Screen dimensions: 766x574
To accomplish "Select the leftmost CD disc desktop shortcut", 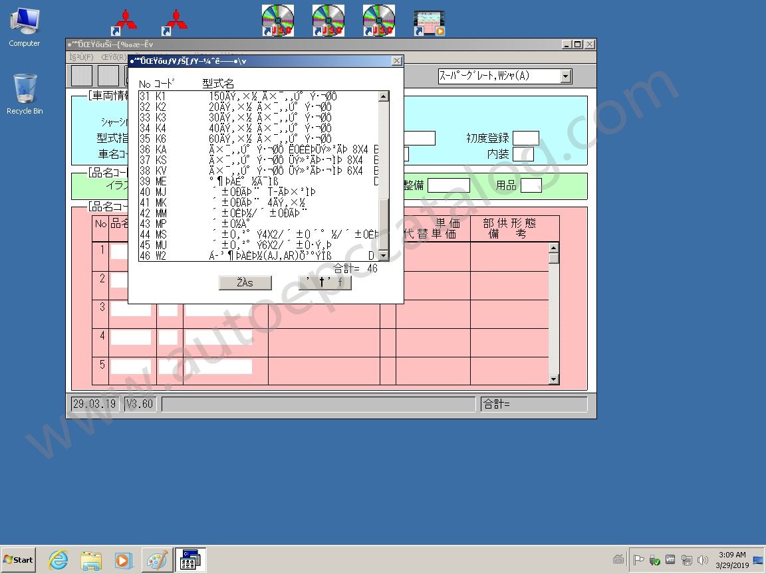I will (x=277, y=21).
